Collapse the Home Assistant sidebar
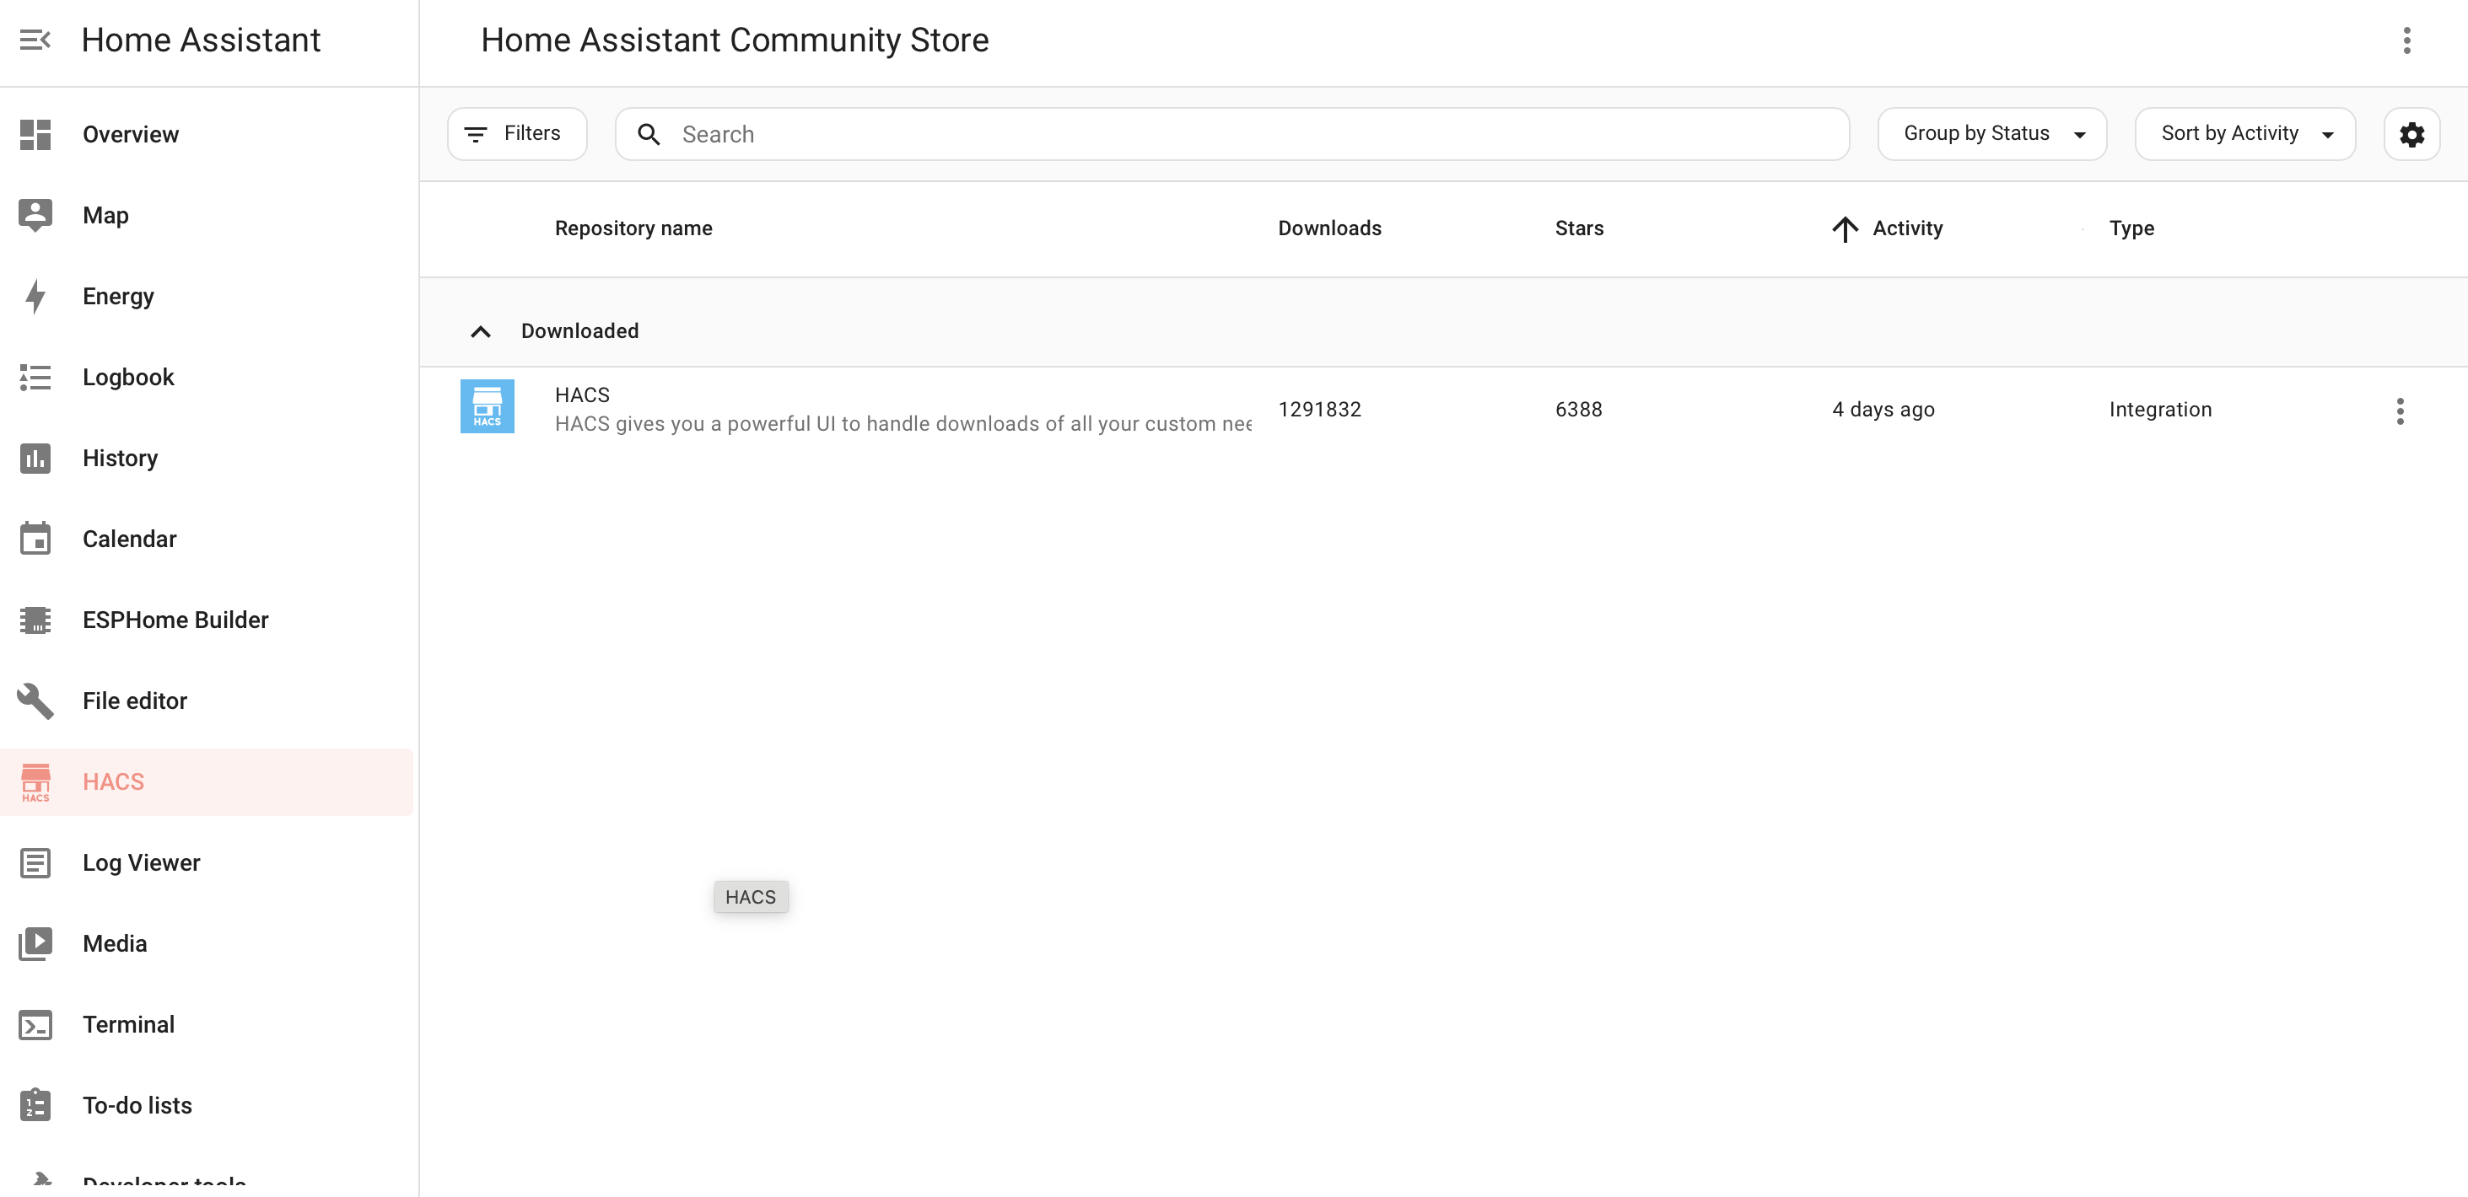This screenshot has height=1197, width=2468. (35, 40)
